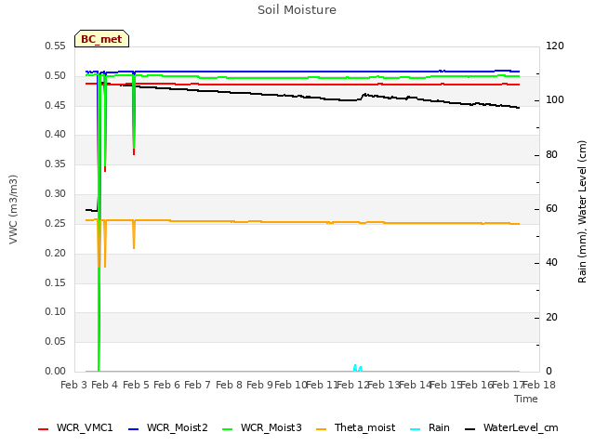Click the 60 right axis tick label
The height and width of the screenshot is (446, 595).
pyautogui.click(x=551, y=208)
